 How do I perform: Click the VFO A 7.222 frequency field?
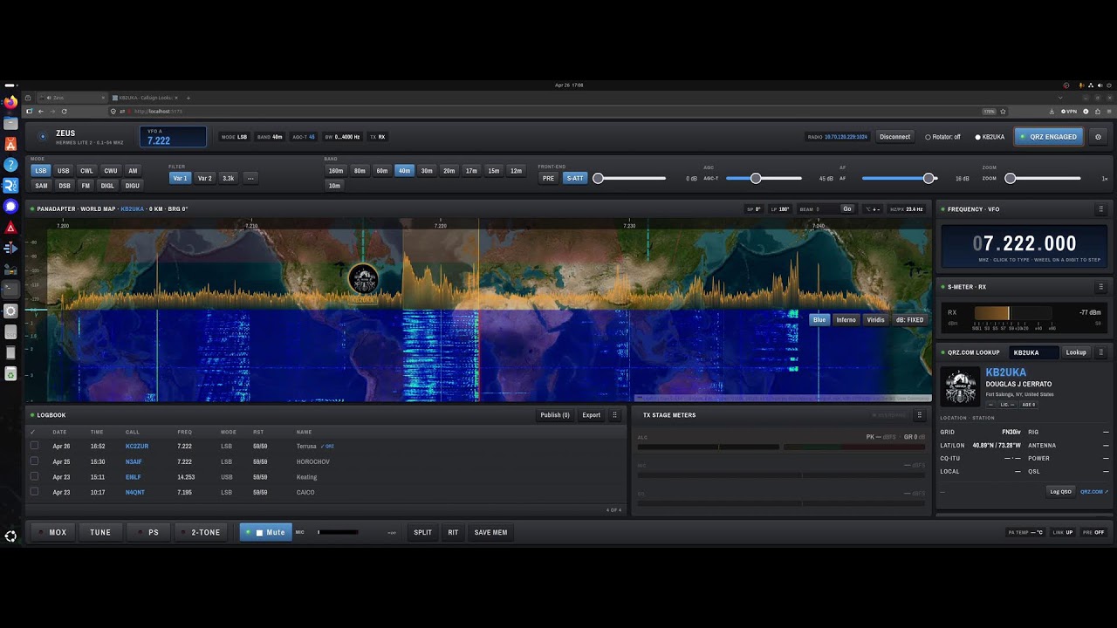(173, 137)
